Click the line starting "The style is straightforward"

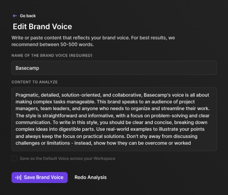pos(113,116)
